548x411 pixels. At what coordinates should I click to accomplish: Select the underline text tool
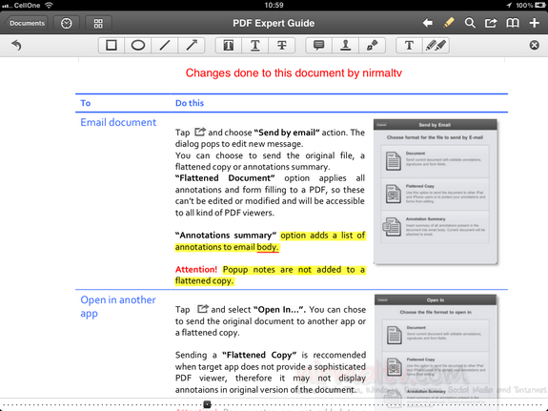(255, 46)
